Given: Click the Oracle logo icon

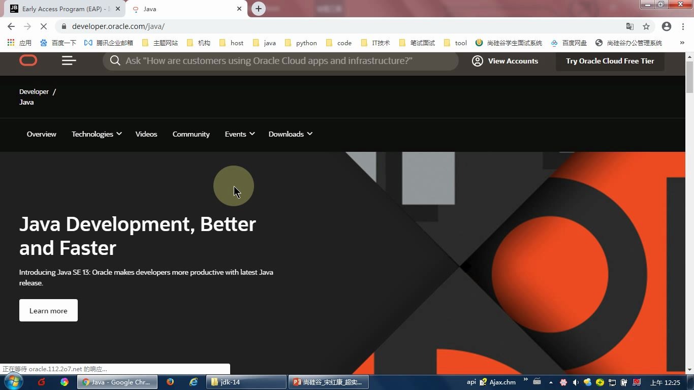Looking at the screenshot, I should (x=28, y=60).
